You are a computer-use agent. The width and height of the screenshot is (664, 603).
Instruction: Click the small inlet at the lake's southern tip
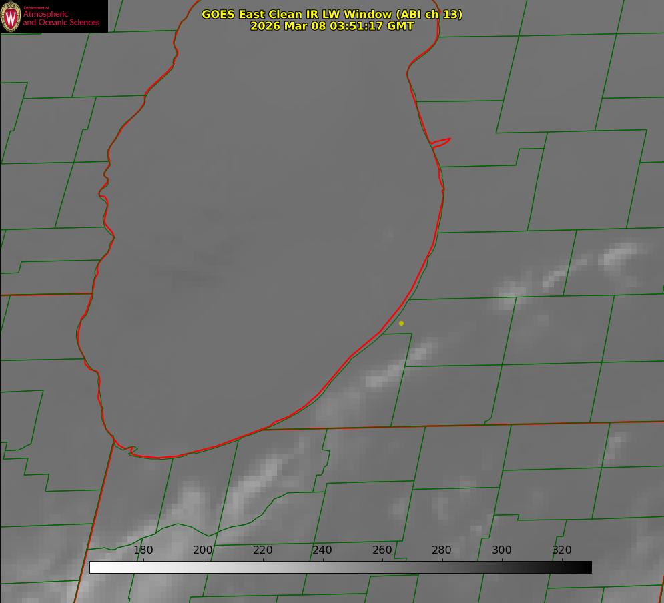click(x=131, y=450)
